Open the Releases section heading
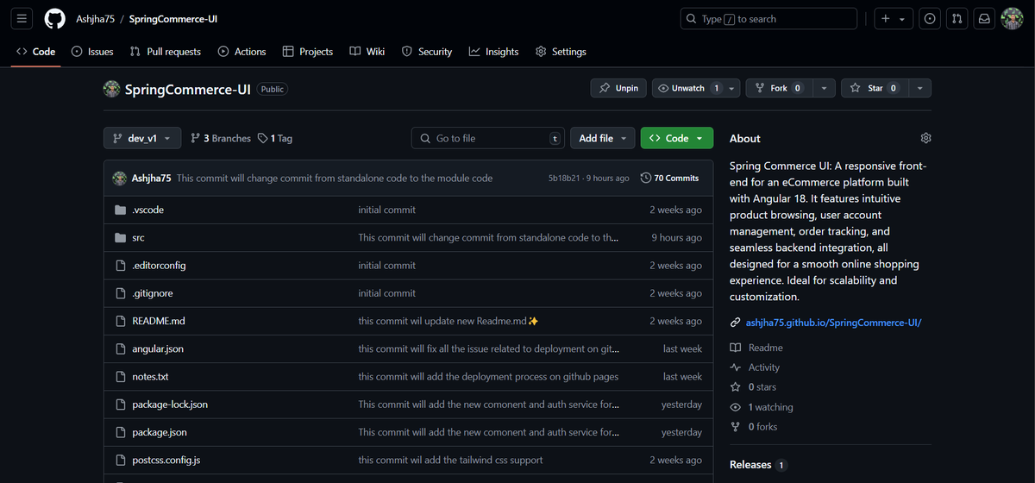The width and height of the screenshot is (1035, 483). (750, 464)
